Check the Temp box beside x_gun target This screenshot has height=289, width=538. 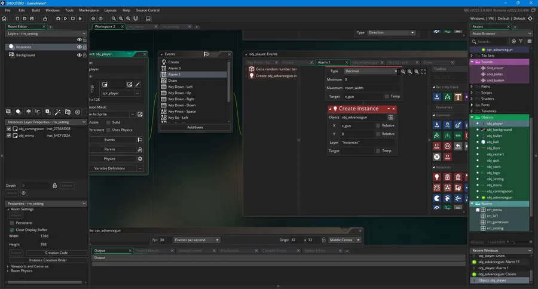coord(387,96)
